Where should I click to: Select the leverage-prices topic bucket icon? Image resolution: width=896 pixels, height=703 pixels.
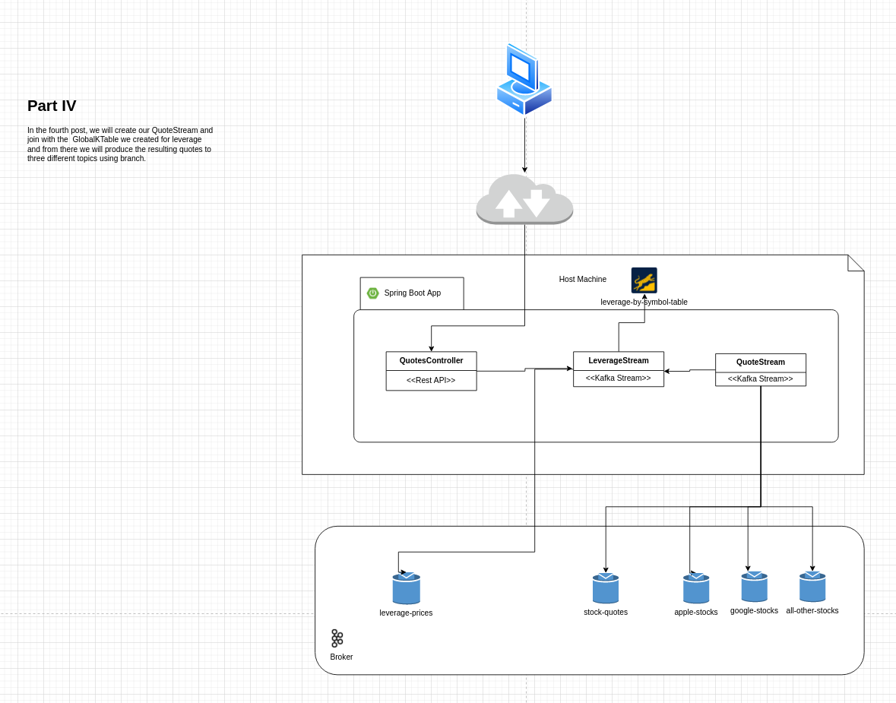point(407,588)
